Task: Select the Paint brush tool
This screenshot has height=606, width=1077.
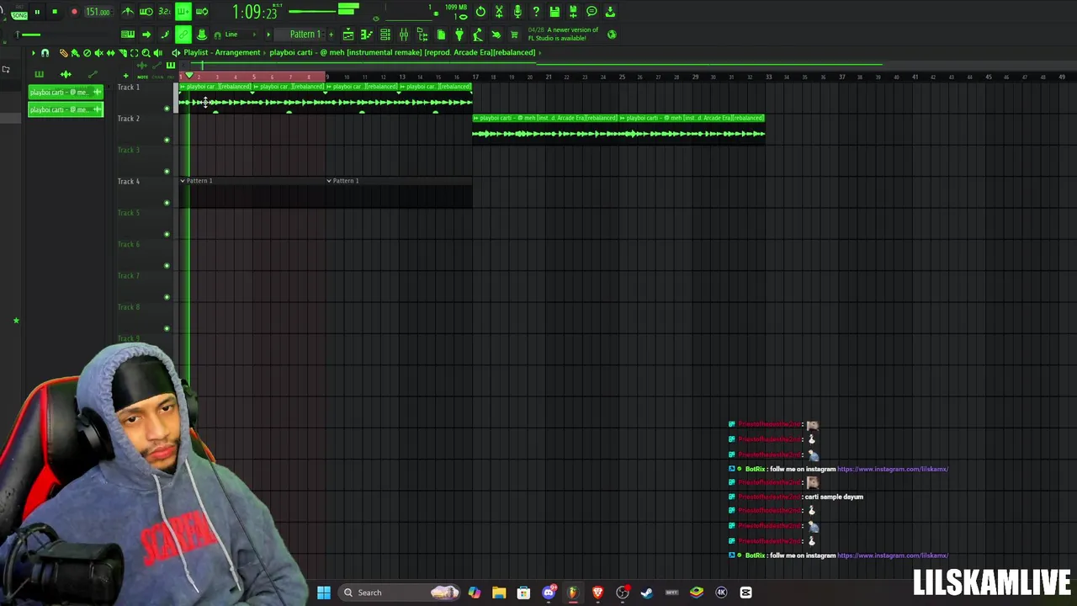Action: click(75, 53)
